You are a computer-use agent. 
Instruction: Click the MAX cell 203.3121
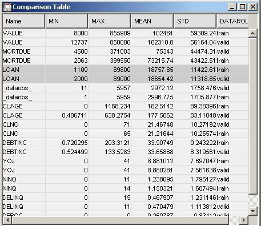110,143
